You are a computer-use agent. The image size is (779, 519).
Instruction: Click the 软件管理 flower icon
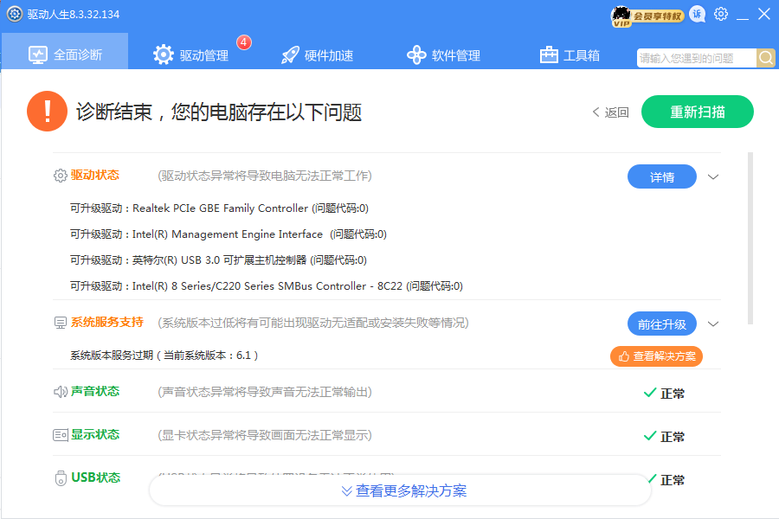click(416, 55)
